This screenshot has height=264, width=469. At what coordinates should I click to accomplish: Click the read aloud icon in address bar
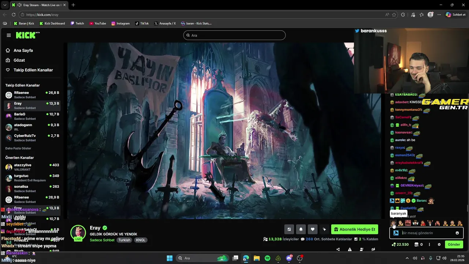tap(387, 15)
